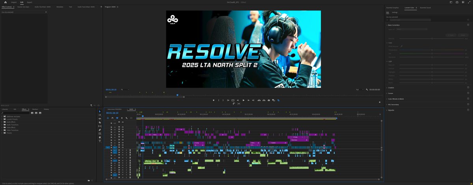Expand the Audio Transitions folder

(x=2, y=125)
